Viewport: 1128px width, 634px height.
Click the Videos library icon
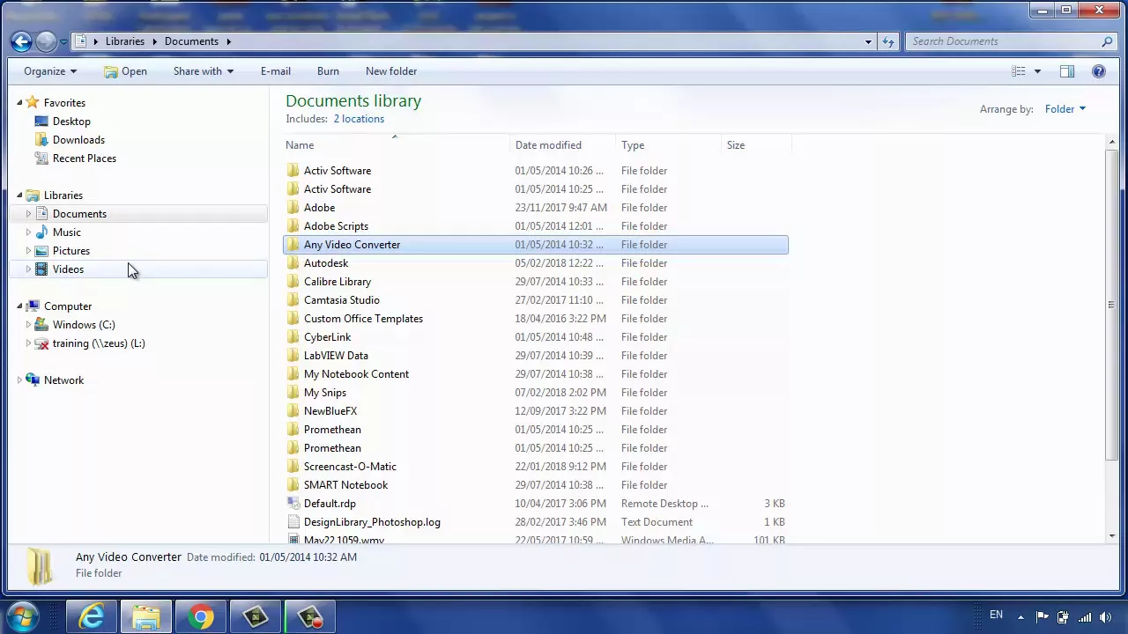tap(41, 269)
